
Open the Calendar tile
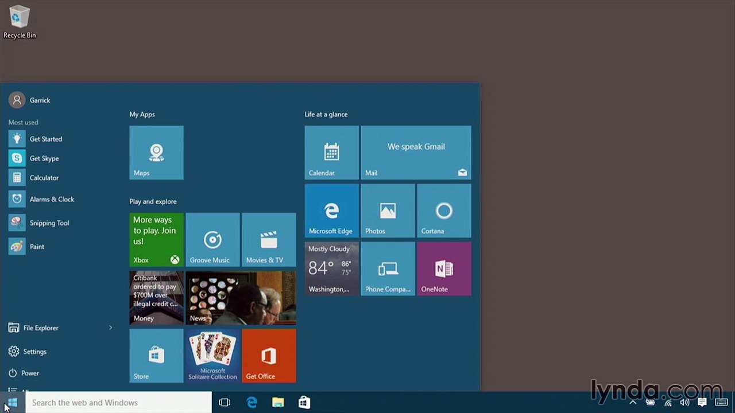coord(331,153)
